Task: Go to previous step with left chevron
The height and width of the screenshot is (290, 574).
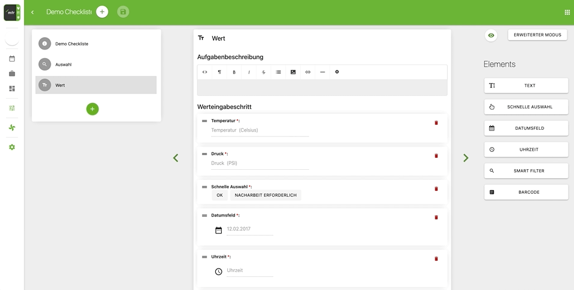Action: (176, 158)
